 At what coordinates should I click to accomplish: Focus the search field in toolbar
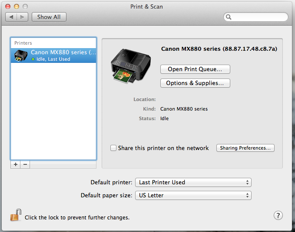(255, 17)
